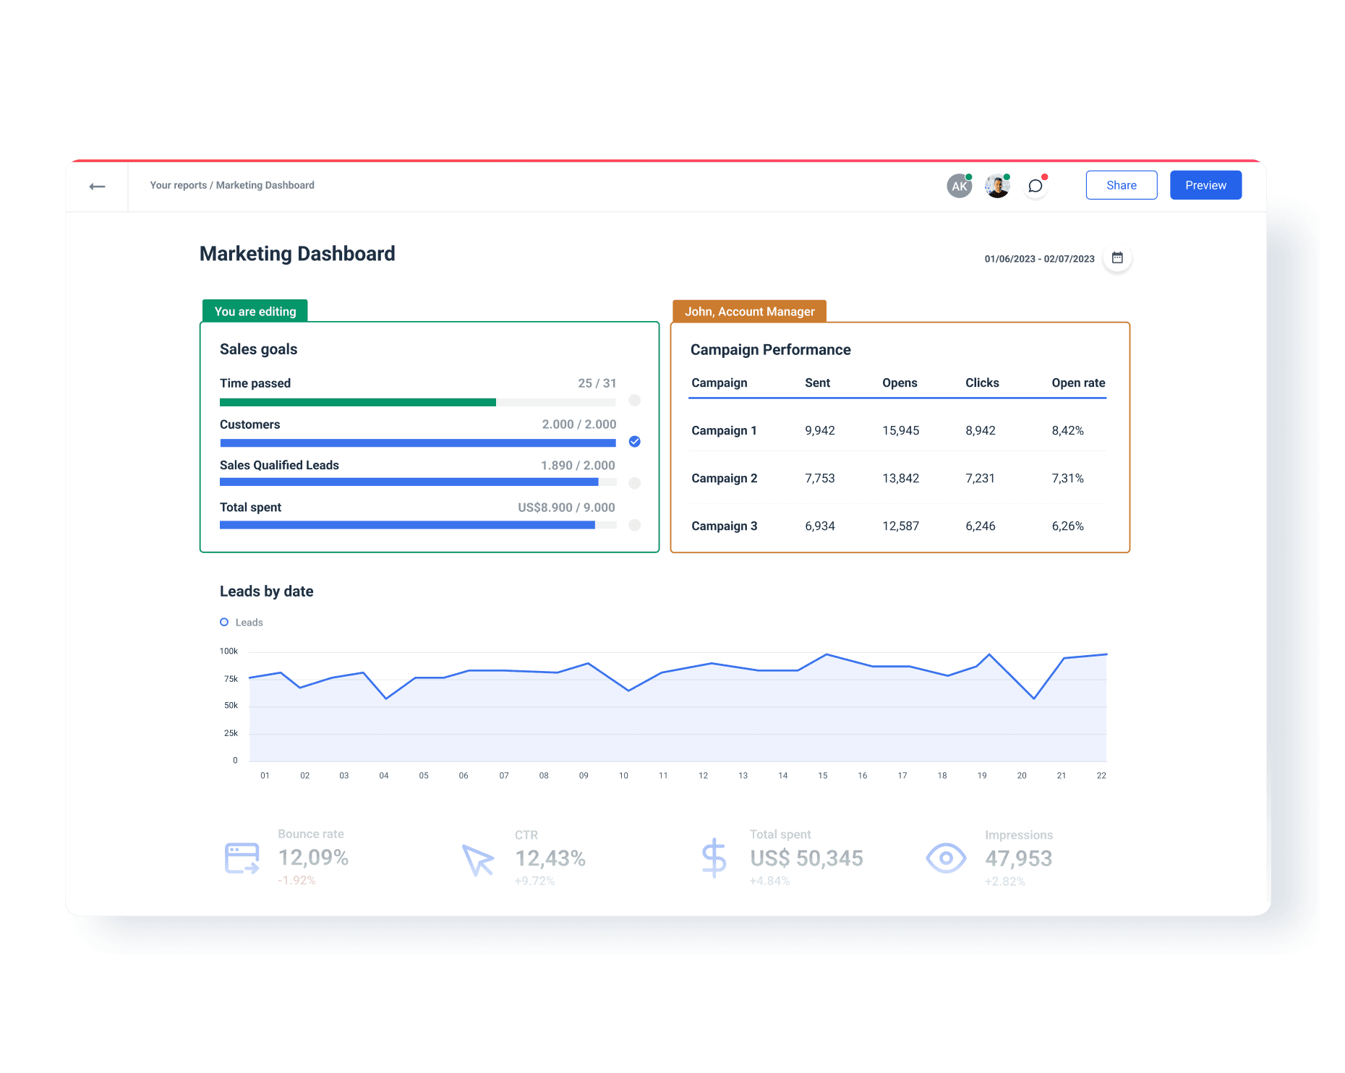Image resolution: width=1345 pixels, height=1073 pixels.
Task: Click the dollar icon beside Total spent metric
Action: (714, 858)
